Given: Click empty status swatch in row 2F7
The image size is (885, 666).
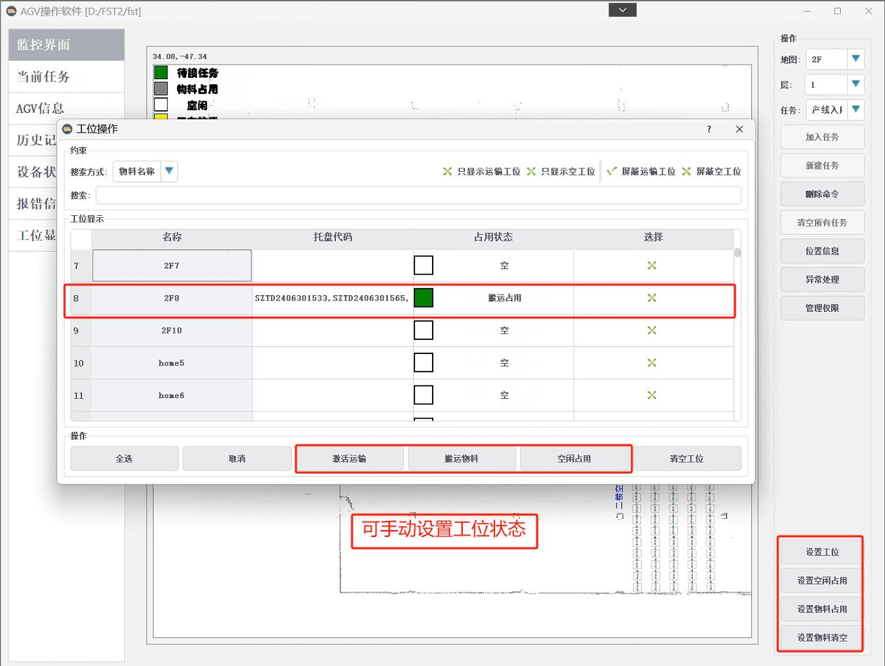Looking at the screenshot, I should tap(424, 266).
